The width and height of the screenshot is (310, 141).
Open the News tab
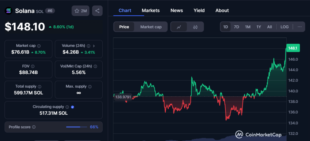click(177, 11)
